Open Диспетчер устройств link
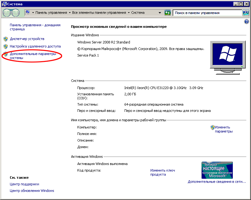 (27, 39)
